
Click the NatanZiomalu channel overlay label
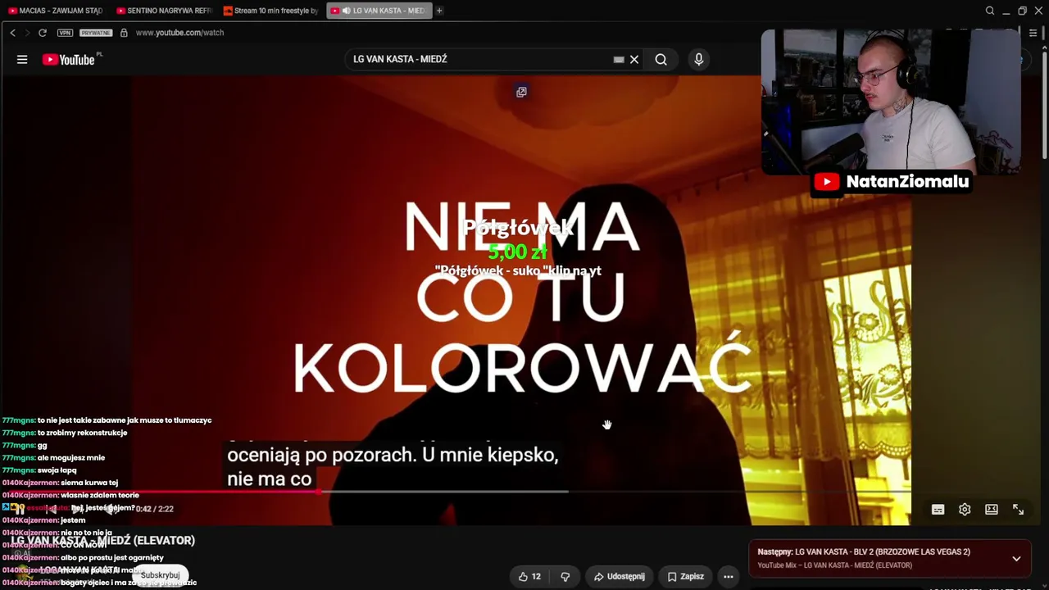(x=892, y=182)
